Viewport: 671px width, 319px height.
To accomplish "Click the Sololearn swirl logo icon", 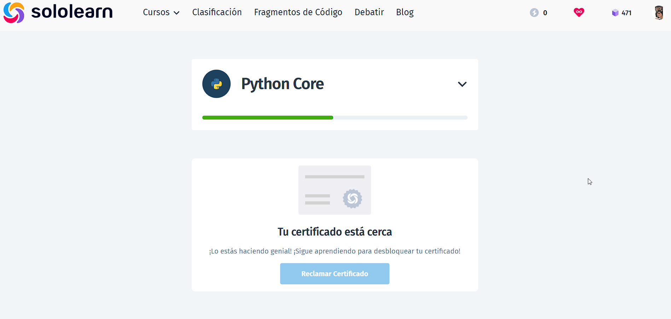I will 14,12.
